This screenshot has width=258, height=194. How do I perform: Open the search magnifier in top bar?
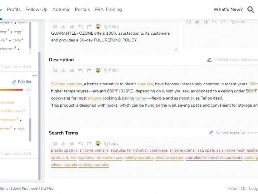pos(251,9)
